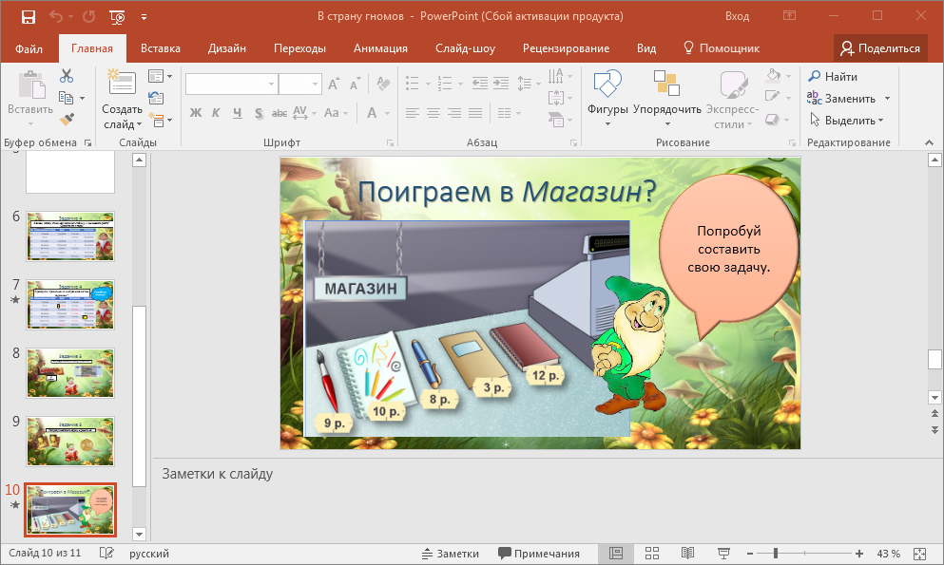Align text right
Image resolution: width=944 pixels, height=565 pixels.
tap(454, 113)
